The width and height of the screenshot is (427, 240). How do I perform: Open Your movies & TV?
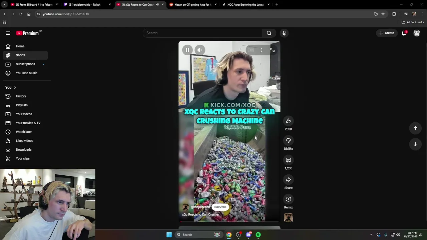(25, 123)
